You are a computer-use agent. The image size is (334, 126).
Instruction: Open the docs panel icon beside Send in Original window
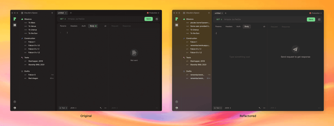[157, 19]
